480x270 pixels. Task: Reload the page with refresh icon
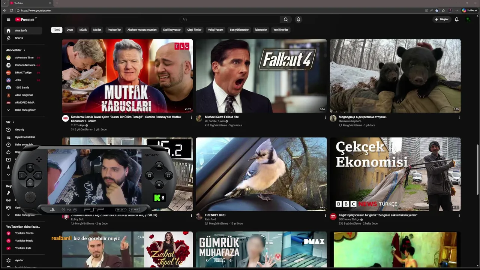coord(12,10)
